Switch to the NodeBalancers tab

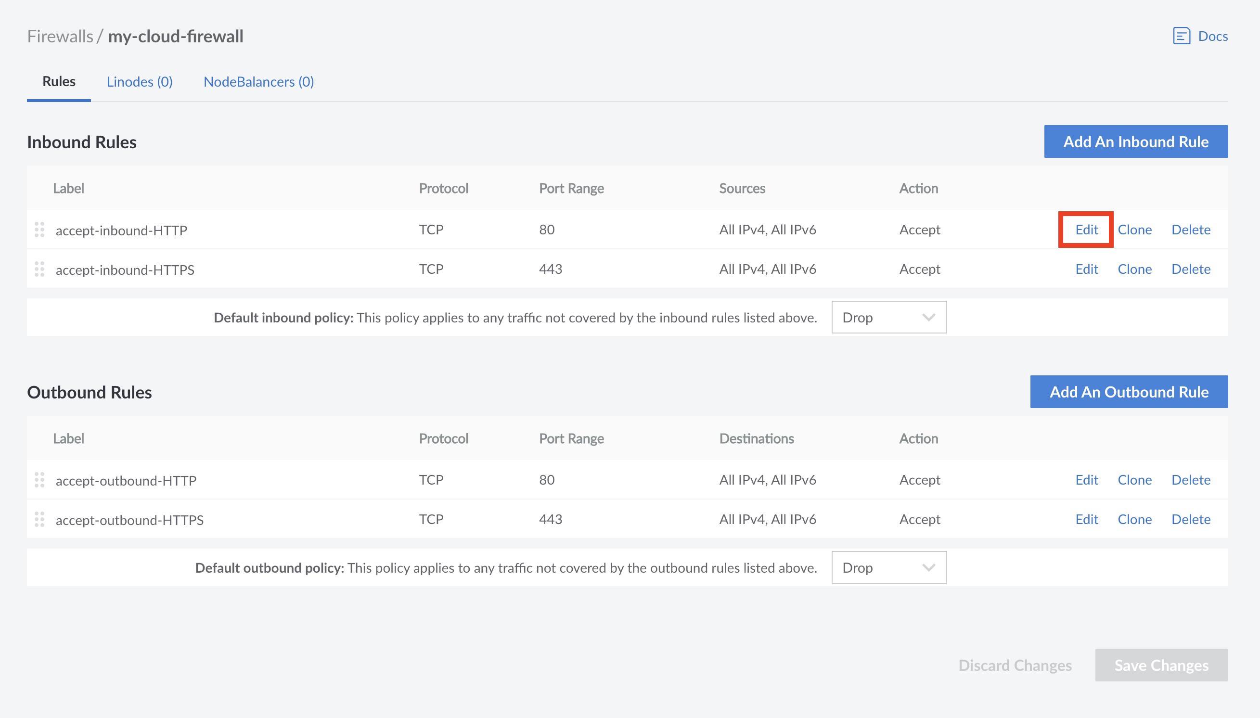[258, 81]
